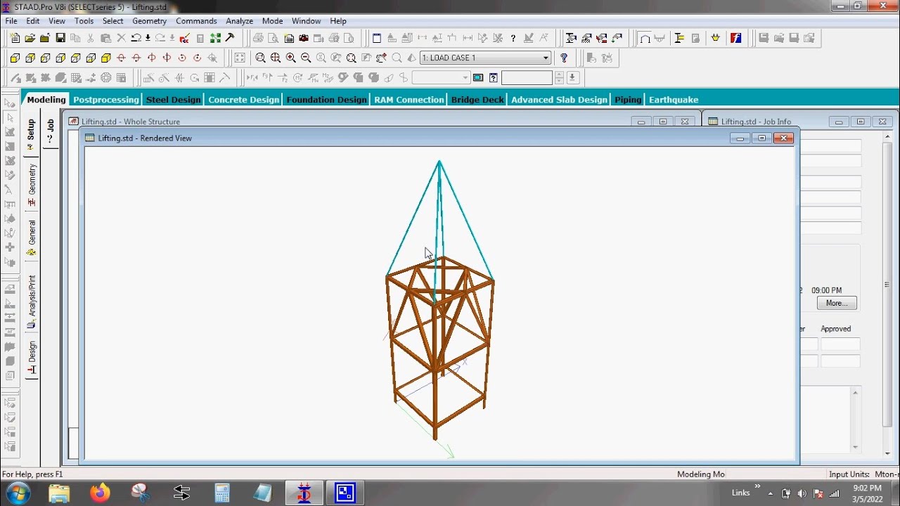Select the vertical Analysis/Print page tab

pos(32,301)
